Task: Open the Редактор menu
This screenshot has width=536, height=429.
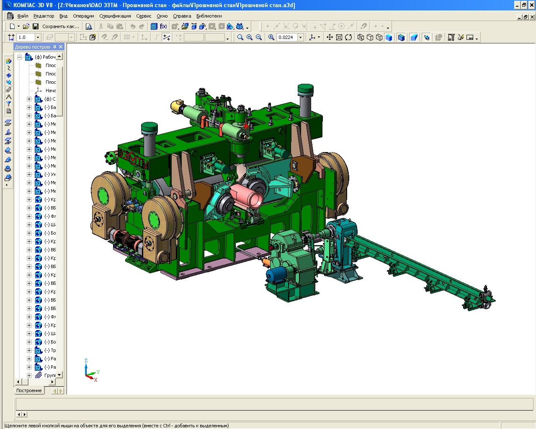Action: pos(44,16)
